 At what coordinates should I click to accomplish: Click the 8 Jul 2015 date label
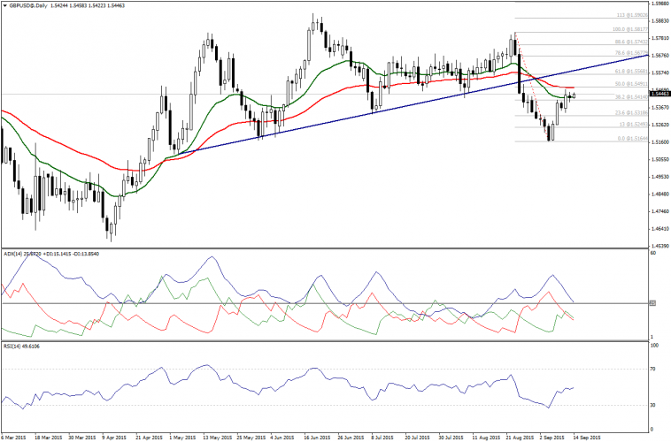[x=382, y=438]
